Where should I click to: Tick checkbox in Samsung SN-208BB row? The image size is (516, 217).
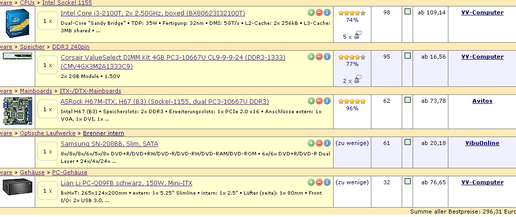pyautogui.click(x=408, y=142)
